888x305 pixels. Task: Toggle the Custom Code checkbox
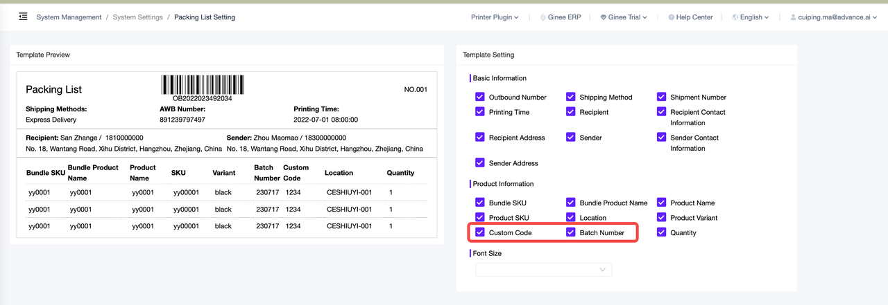pyautogui.click(x=479, y=232)
